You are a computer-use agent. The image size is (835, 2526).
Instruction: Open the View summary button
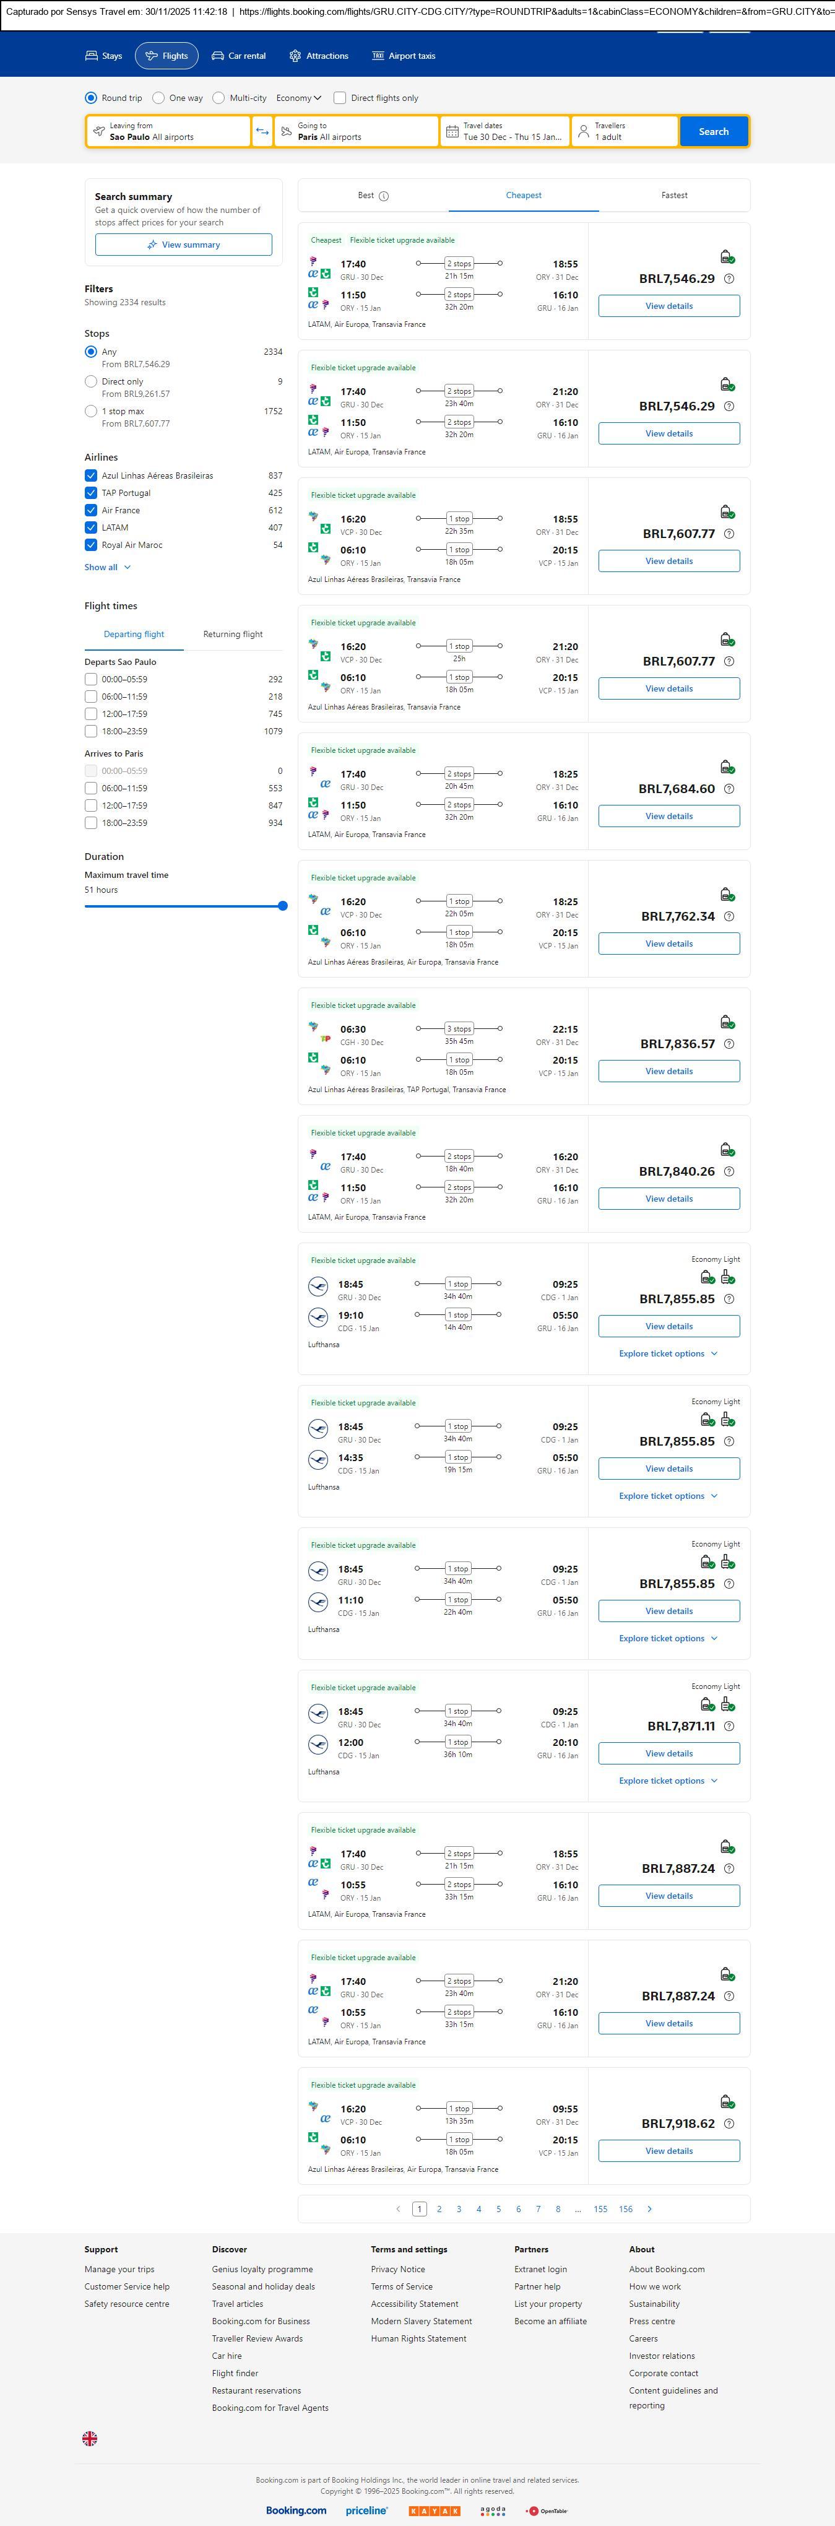point(183,245)
